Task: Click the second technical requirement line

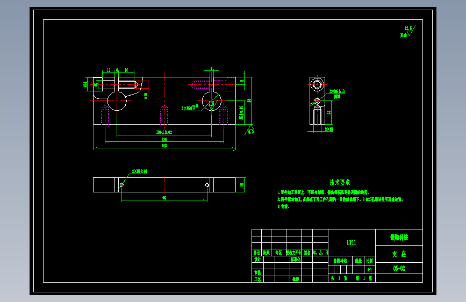Action: (x=340, y=199)
